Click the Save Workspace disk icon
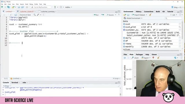Image resolution: width=185 pixels, height=104 pixels. coord(128,15)
